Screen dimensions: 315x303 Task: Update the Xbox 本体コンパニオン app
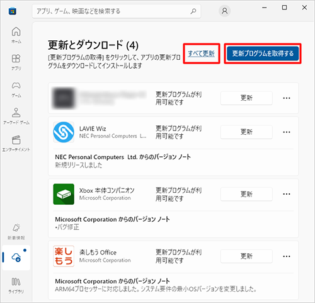point(246,194)
